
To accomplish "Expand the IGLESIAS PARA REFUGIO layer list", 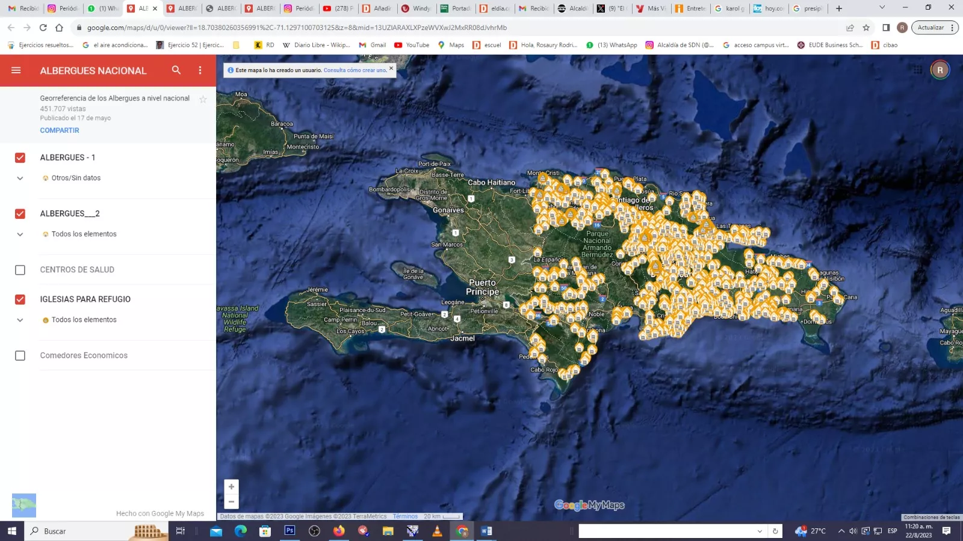I will (20, 320).
